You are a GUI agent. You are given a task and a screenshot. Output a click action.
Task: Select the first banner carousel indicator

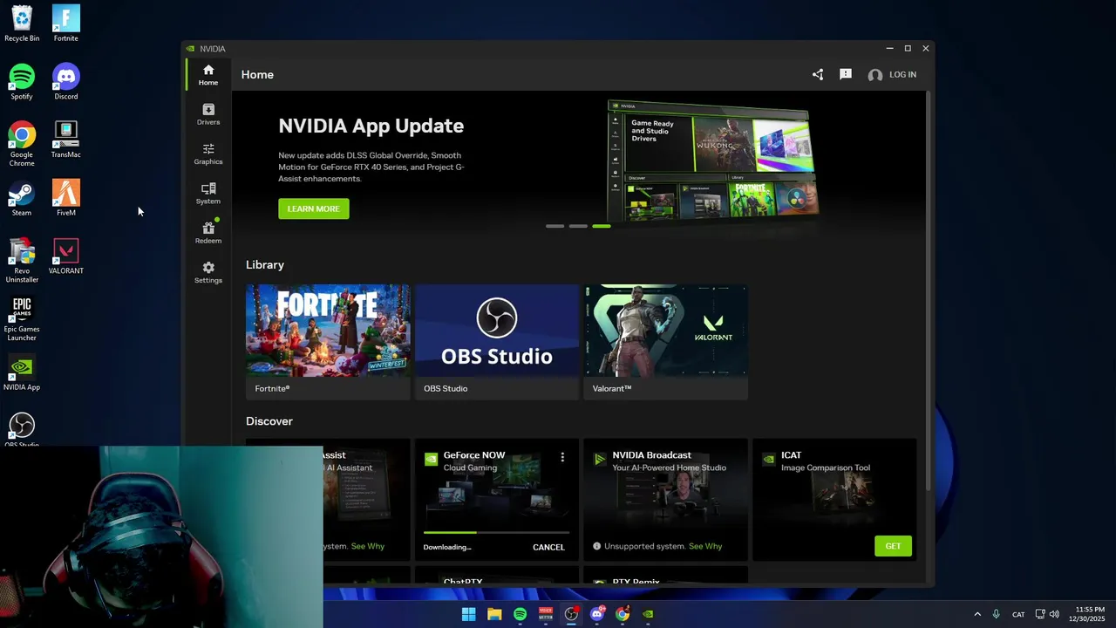(555, 226)
